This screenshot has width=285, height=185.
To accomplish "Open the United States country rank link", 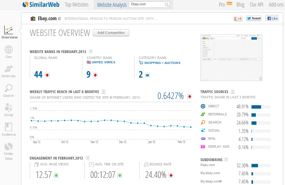I will (103, 62).
